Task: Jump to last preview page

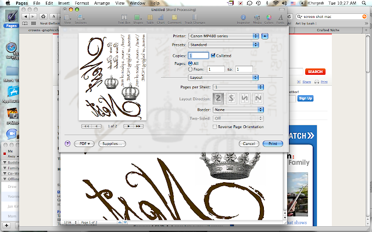Action: point(138,126)
